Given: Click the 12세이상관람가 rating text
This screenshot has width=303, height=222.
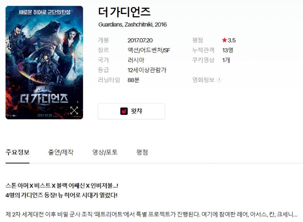Looking at the screenshot, I should click(x=147, y=70).
